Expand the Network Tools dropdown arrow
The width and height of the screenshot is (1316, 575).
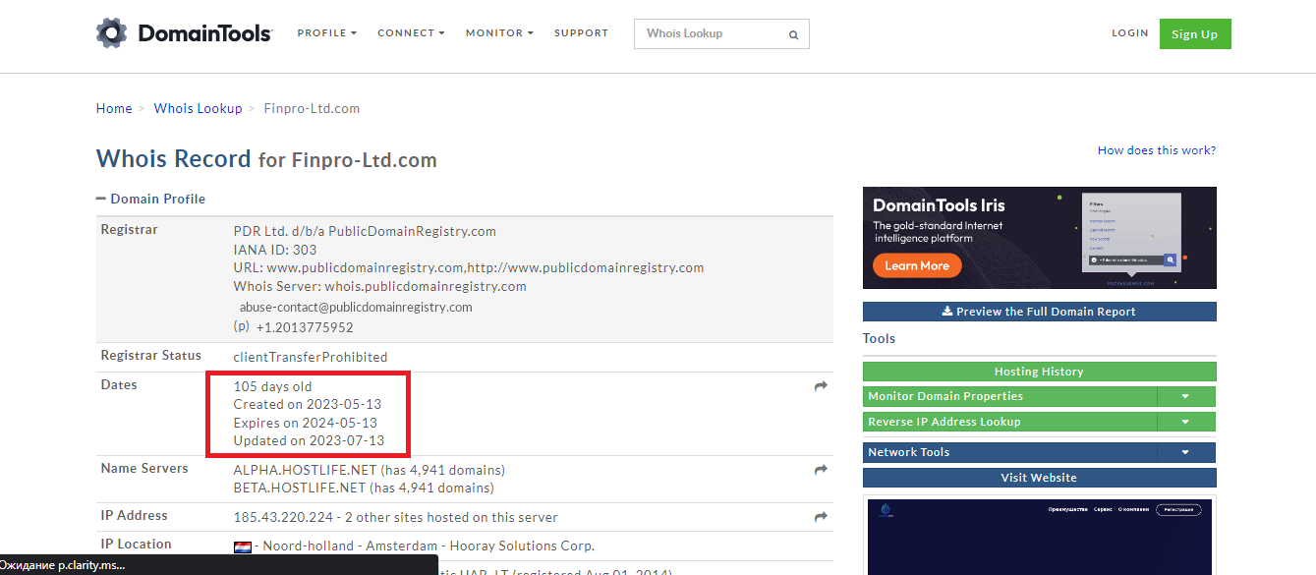coord(1185,452)
